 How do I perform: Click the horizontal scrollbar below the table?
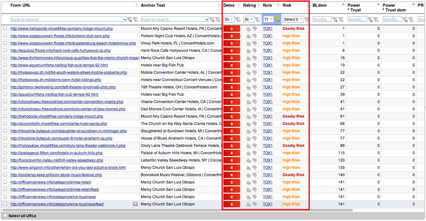(x=178, y=210)
